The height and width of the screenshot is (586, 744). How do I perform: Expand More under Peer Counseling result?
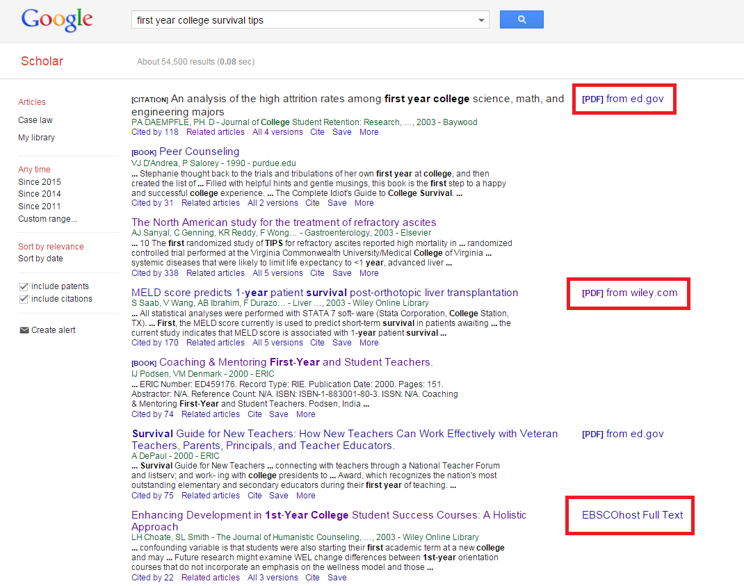pyautogui.click(x=364, y=202)
